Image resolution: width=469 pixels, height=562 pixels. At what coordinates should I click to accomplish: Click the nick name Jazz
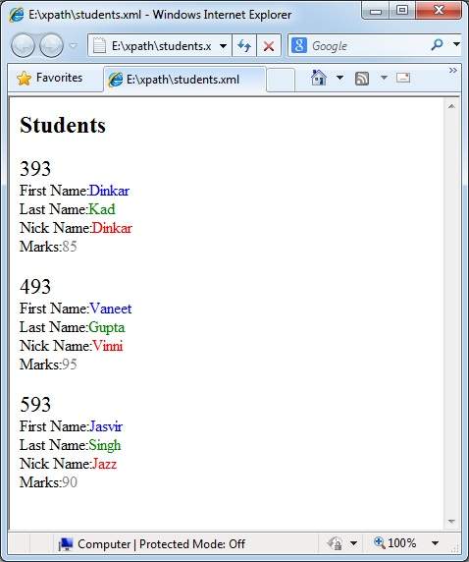tap(105, 464)
